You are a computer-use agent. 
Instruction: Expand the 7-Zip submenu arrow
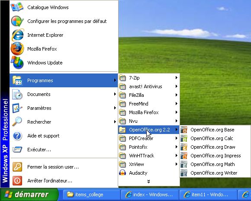[x=177, y=78]
